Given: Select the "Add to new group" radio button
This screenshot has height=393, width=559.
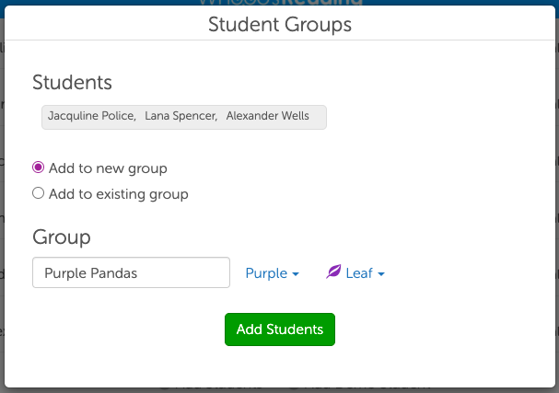Looking at the screenshot, I should point(38,168).
